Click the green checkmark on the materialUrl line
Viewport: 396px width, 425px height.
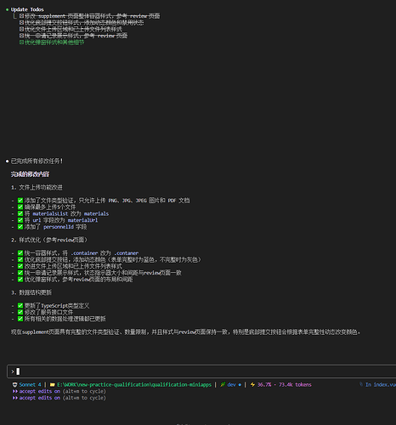pos(20,220)
